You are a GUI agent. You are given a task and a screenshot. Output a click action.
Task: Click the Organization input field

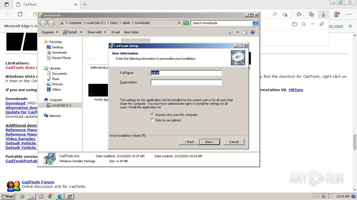point(186,82)
